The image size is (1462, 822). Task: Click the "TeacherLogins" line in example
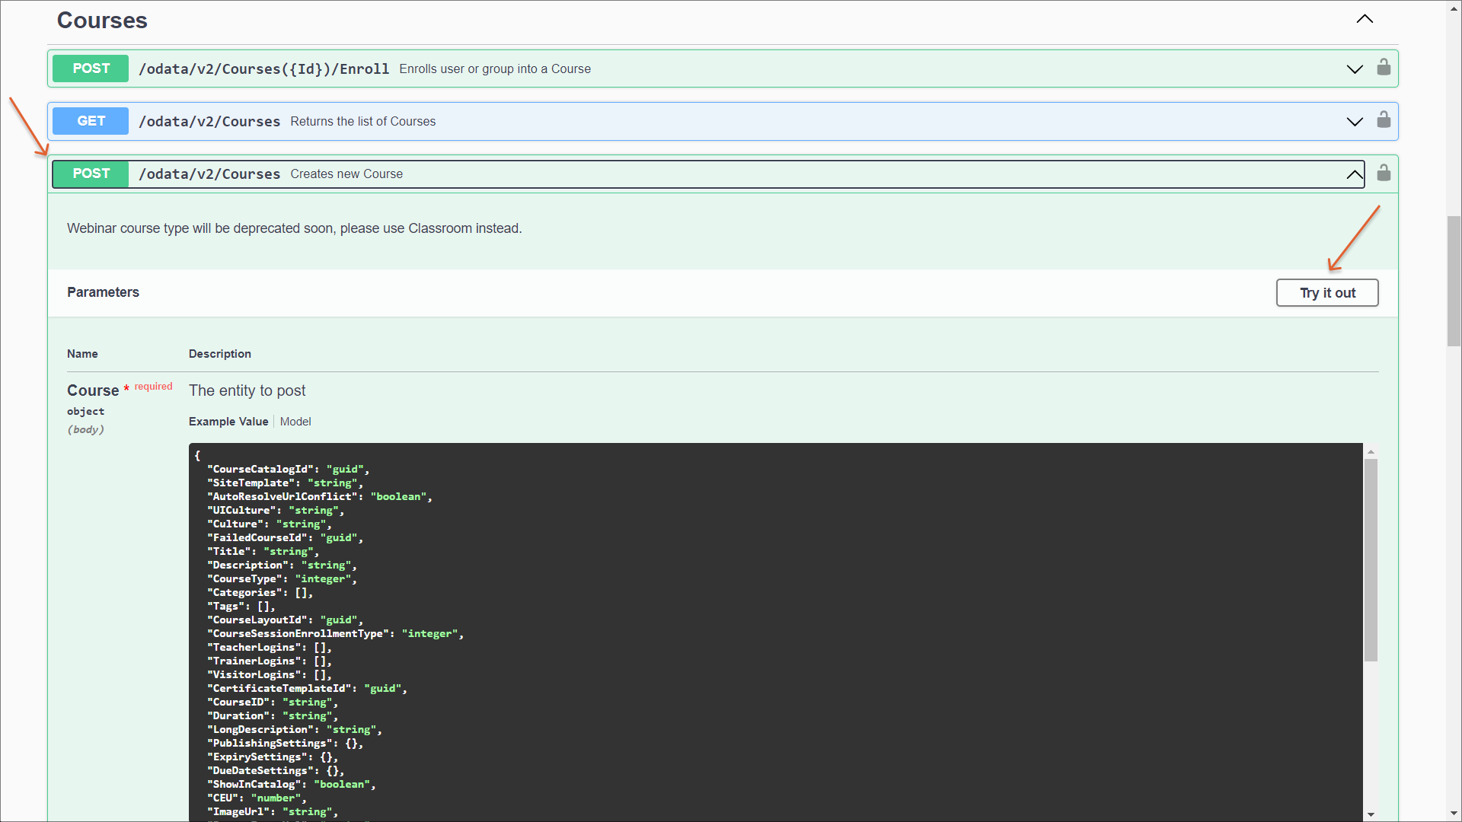click(x=270, y=648)
